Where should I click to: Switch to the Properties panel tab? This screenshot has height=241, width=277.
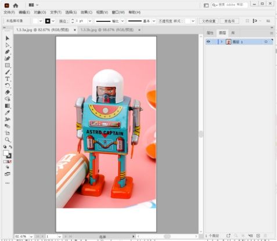click(210, 33)
